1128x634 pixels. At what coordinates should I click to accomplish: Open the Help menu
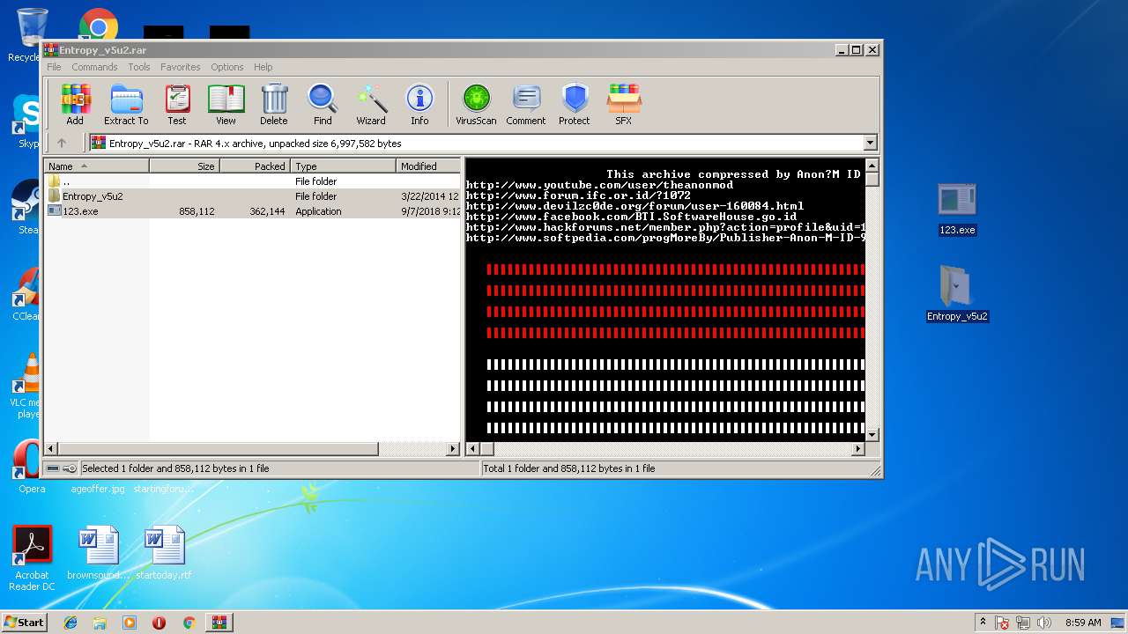[x=263, y=67]
